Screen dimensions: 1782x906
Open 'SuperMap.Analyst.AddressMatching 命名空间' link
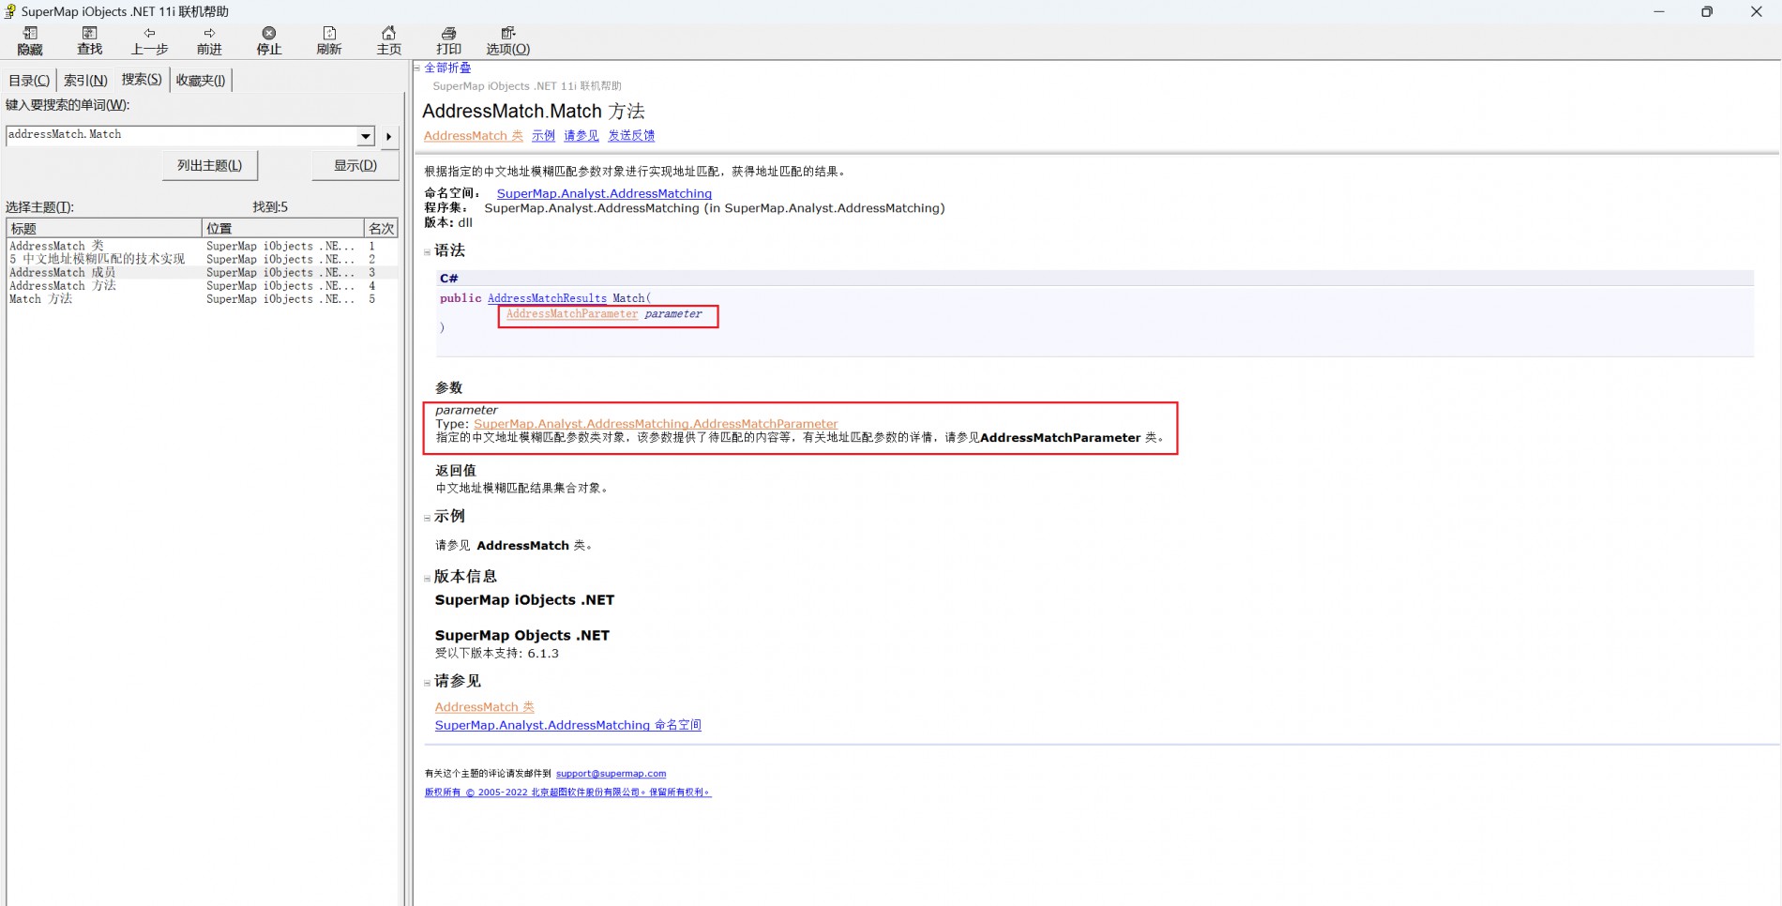point(568,725)
